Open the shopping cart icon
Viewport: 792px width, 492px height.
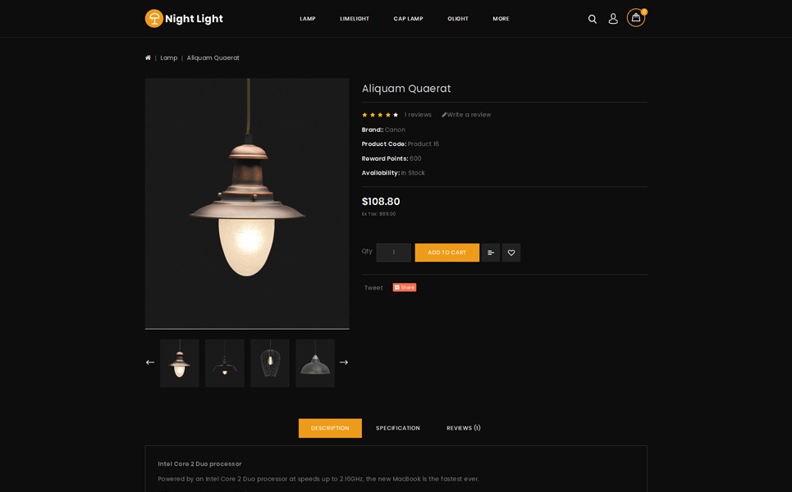pyautogui.click(x=636, y=18)
